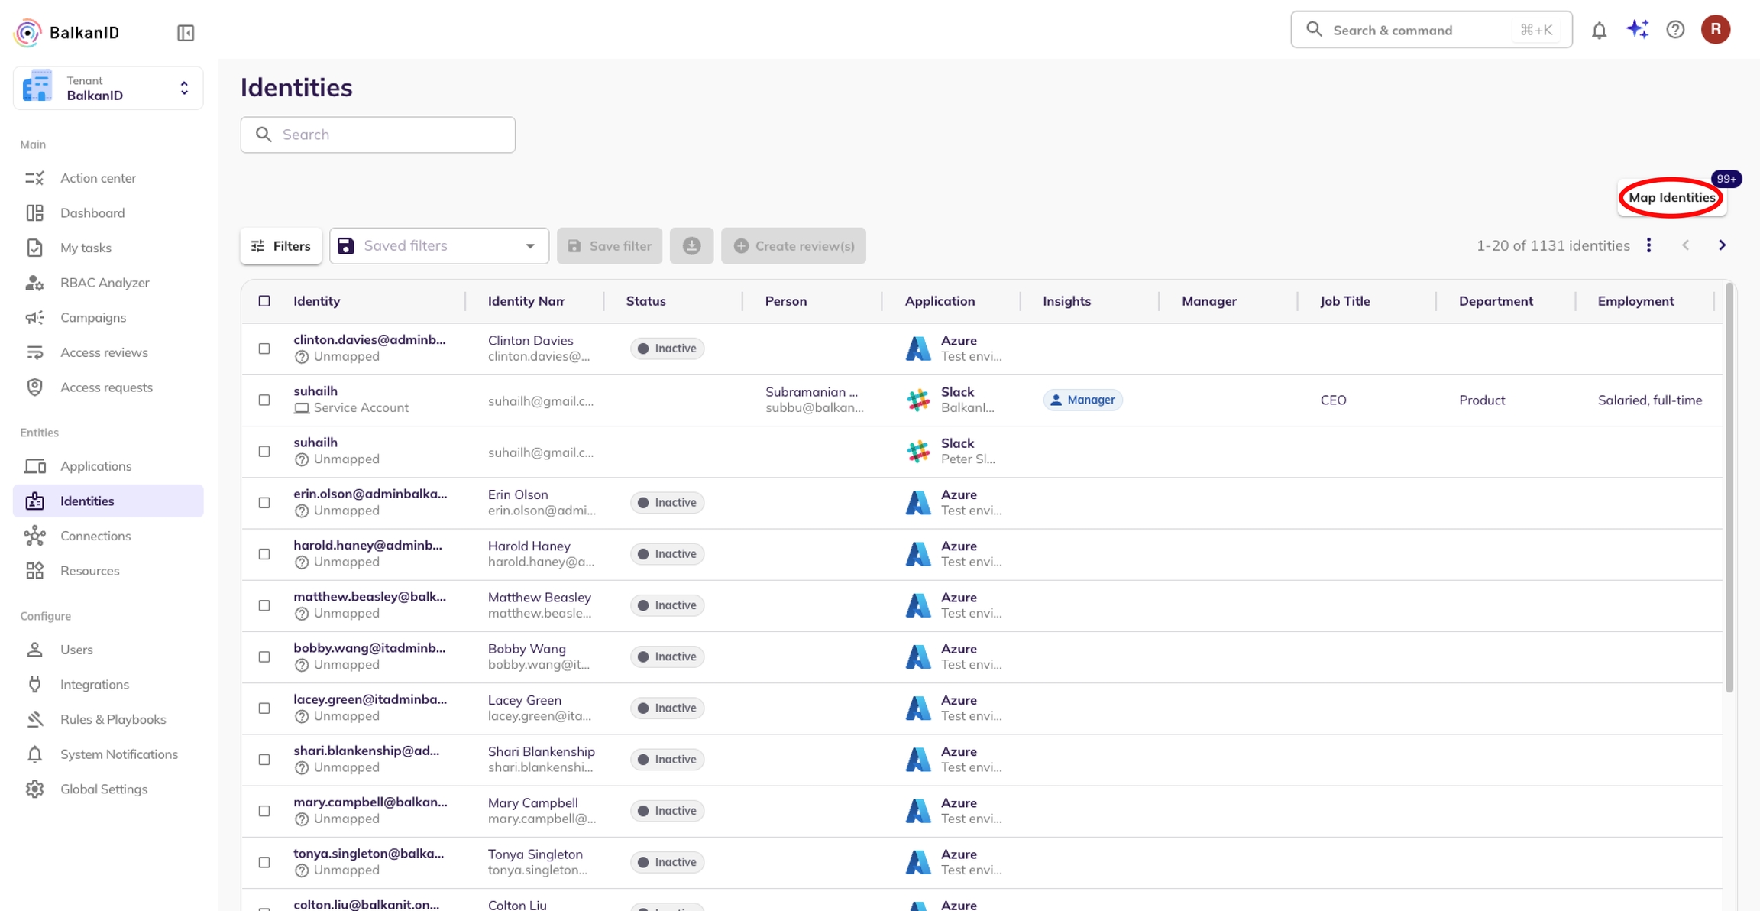Click the download icon button
Screen dimensions: 1760x911
coord(691,246)
